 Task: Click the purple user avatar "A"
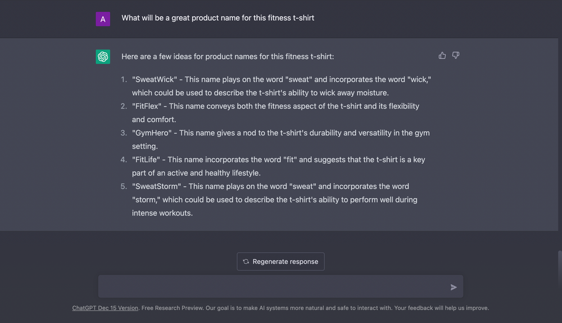click(103, 19)
